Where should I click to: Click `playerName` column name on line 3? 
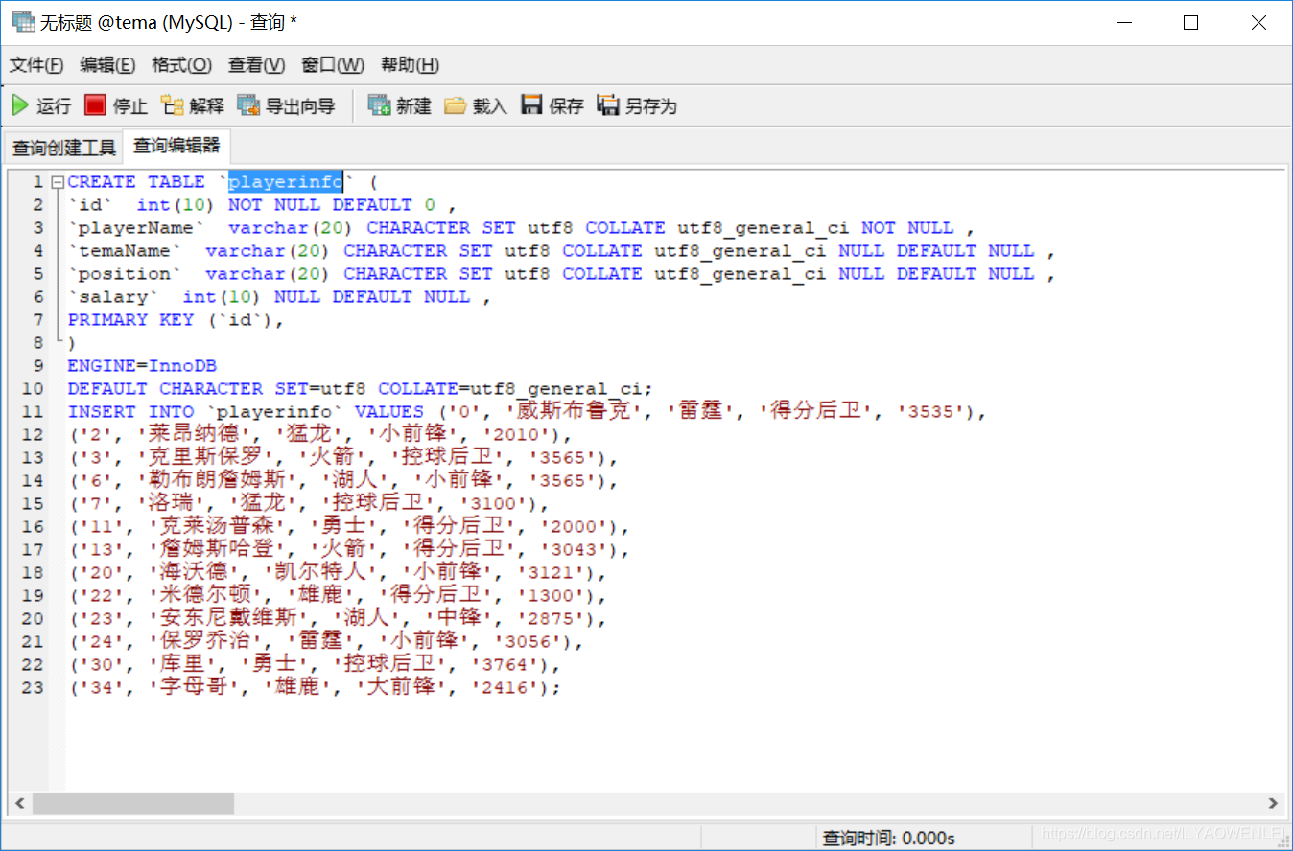coord(136,228)
